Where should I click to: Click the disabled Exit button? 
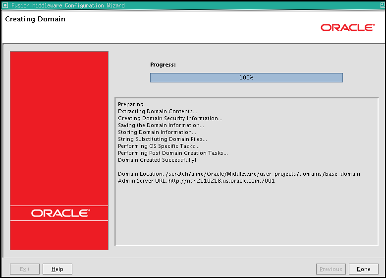coord(25,269)
